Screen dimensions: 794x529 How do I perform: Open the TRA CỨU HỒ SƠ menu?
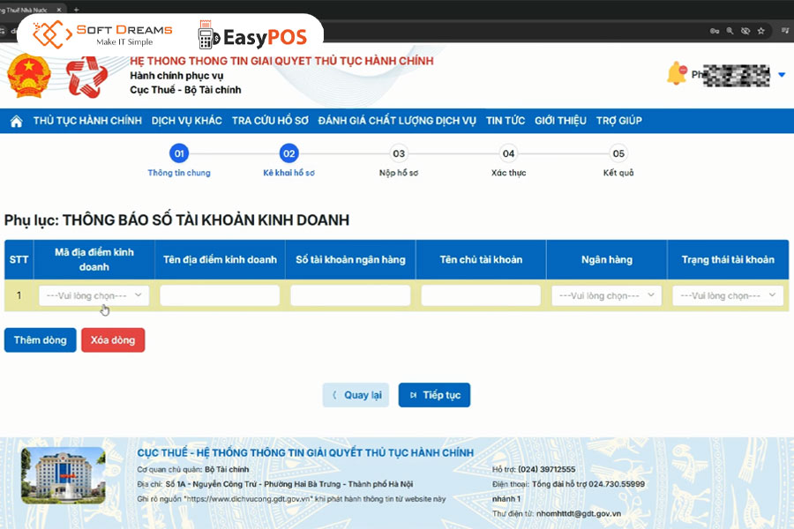[270, 121]
